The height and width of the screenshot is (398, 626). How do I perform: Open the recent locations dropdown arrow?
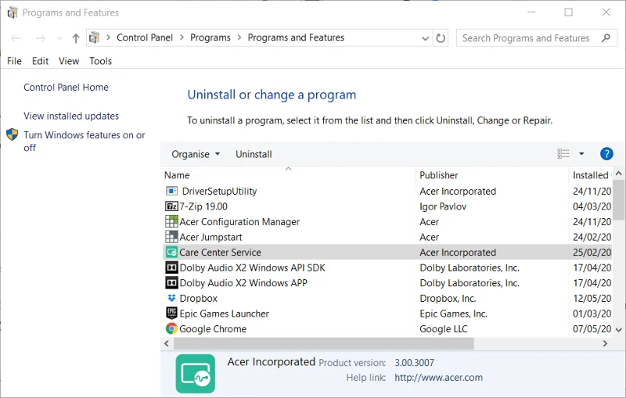(x=59, y=38)
